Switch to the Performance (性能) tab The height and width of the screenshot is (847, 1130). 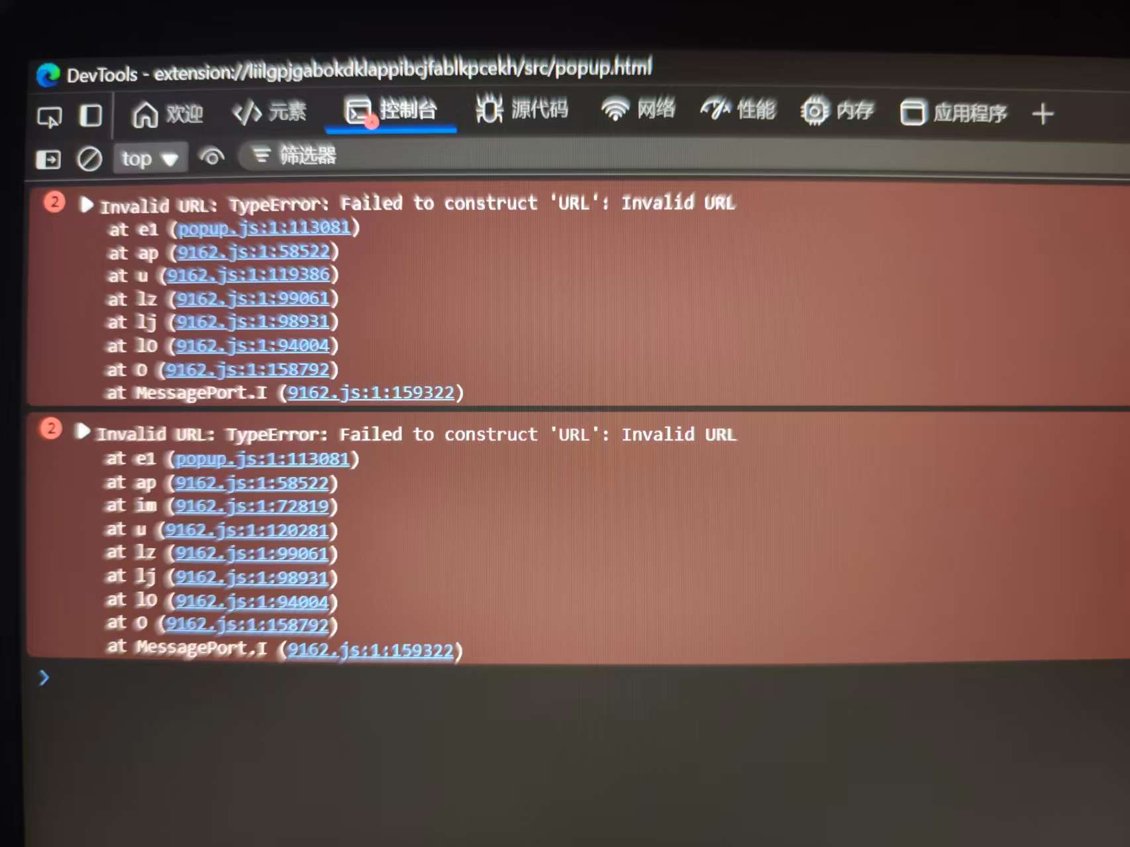coord(738,110)
